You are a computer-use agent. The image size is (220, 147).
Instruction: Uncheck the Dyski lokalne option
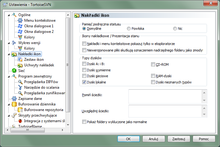pyautogui.click(x=84, y=82)
